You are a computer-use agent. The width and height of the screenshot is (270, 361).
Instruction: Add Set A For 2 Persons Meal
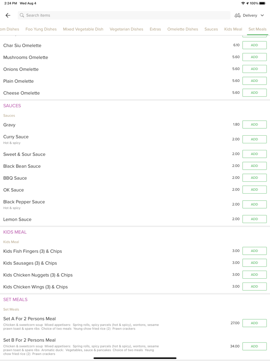254,323
